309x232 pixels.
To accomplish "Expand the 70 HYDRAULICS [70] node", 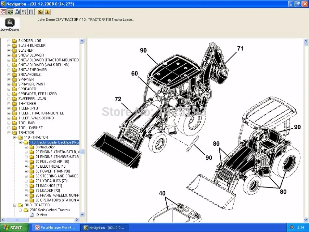I will [x=26, y=181].
